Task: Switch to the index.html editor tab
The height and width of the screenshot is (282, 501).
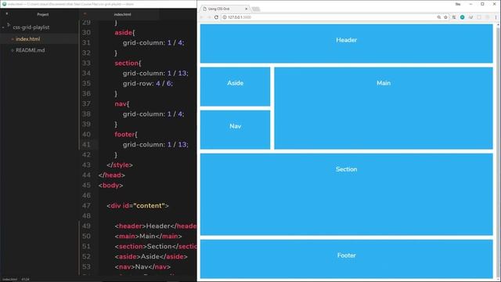Action: 122,14
